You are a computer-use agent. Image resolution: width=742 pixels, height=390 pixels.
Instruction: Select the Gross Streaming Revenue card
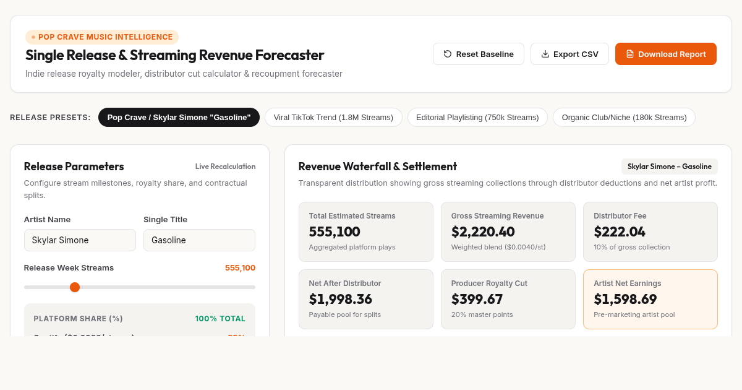pyautogui.click(x=508, y=232)
